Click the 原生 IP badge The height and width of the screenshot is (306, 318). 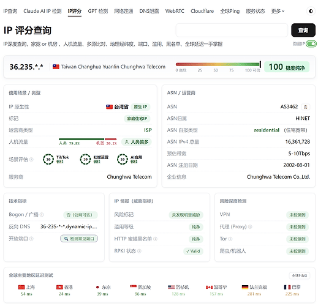click(140, 107)
